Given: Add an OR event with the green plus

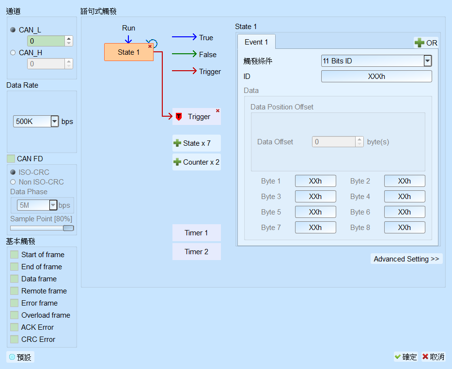Looking at the screenshot, I should [x=419, y=43].
